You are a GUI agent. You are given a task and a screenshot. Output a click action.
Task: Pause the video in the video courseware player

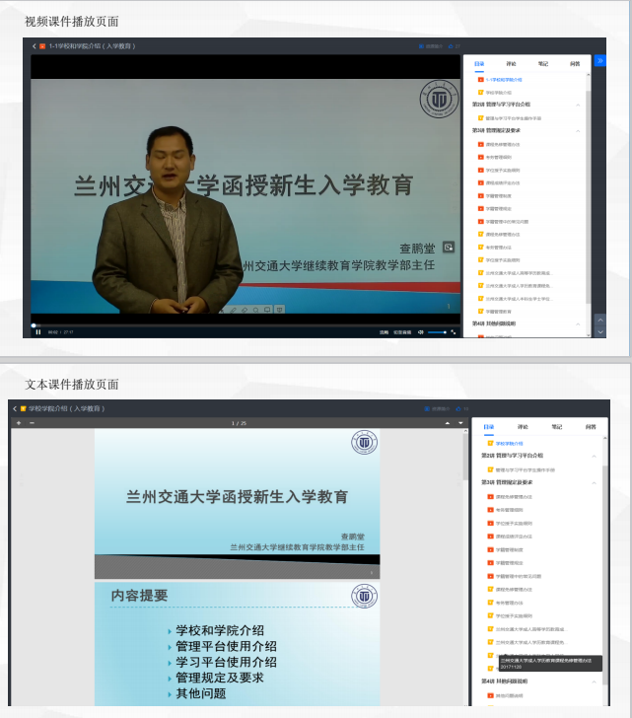pyautogui.click(x=38, y=332)
